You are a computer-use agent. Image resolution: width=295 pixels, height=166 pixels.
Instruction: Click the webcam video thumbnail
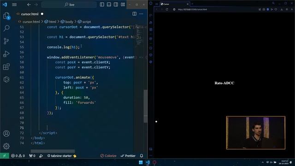[x=256, y=133]
